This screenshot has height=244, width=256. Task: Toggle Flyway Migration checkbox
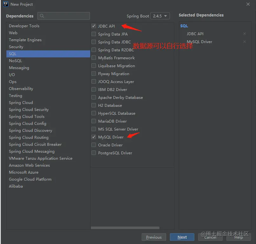(x=94, y=74)
